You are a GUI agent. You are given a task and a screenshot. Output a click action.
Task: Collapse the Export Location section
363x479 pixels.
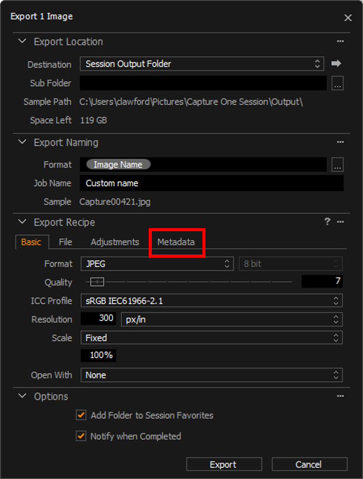(x=22, y=41)
